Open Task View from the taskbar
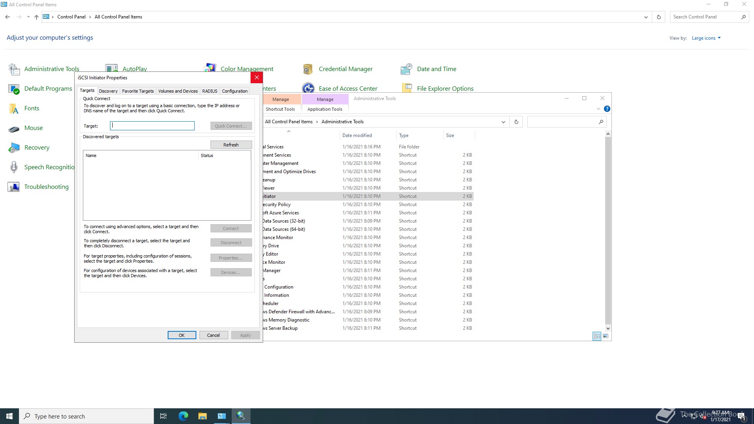 [x=163, y=416]
